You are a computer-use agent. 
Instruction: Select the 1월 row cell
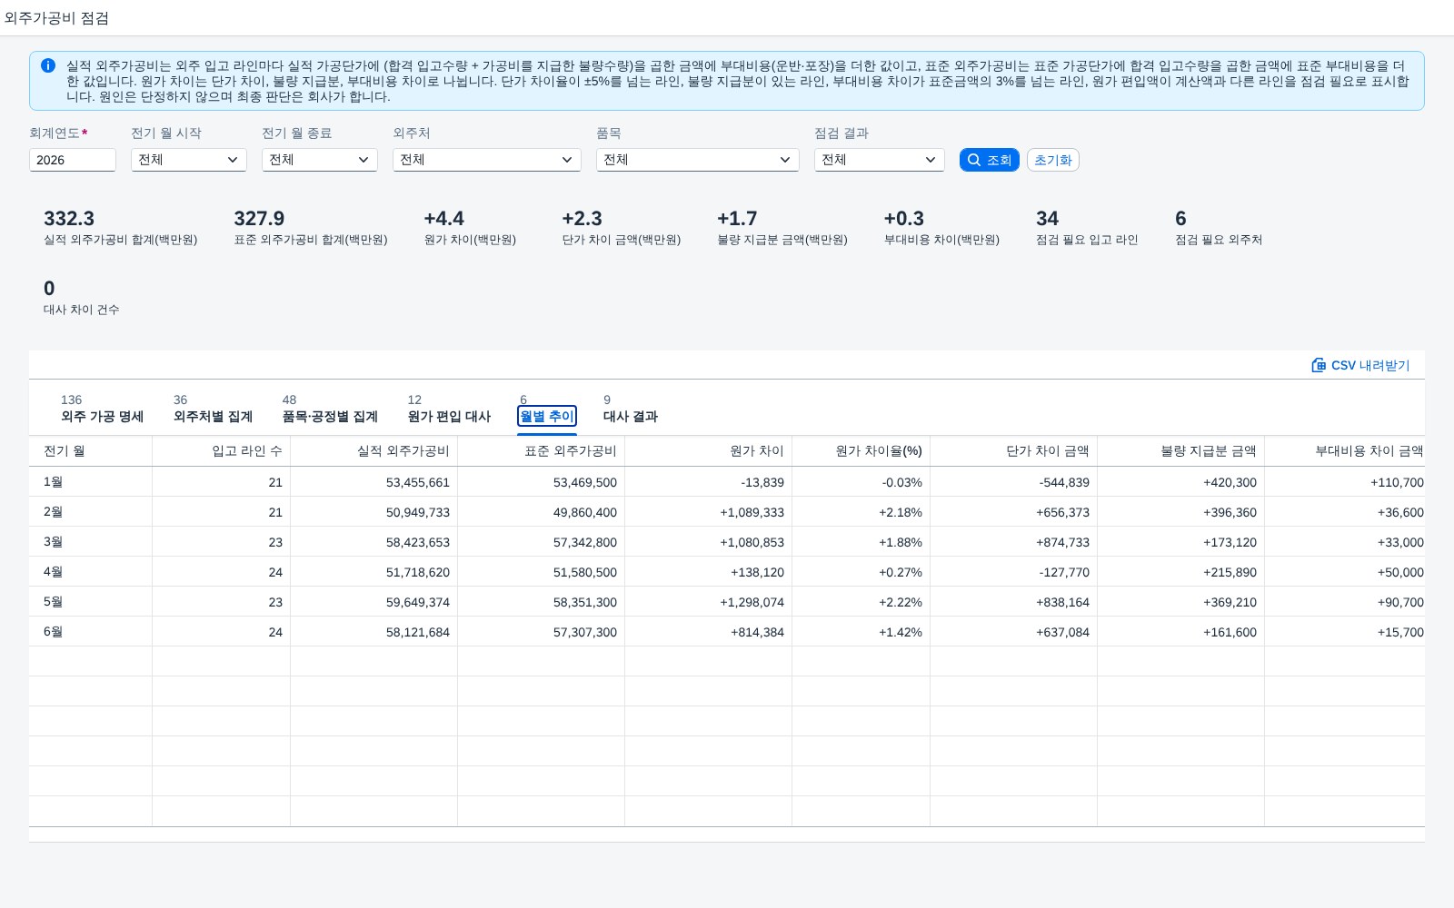click(x=91, y=482)
